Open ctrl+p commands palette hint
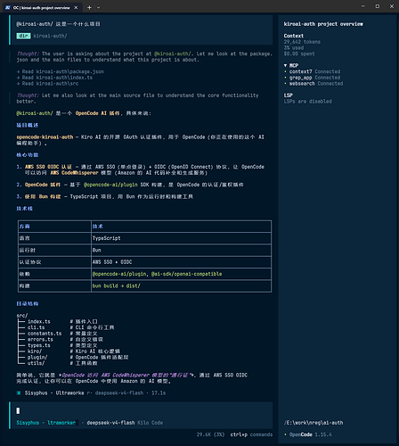Screen dimensions: 399x446 coord(251,434)
